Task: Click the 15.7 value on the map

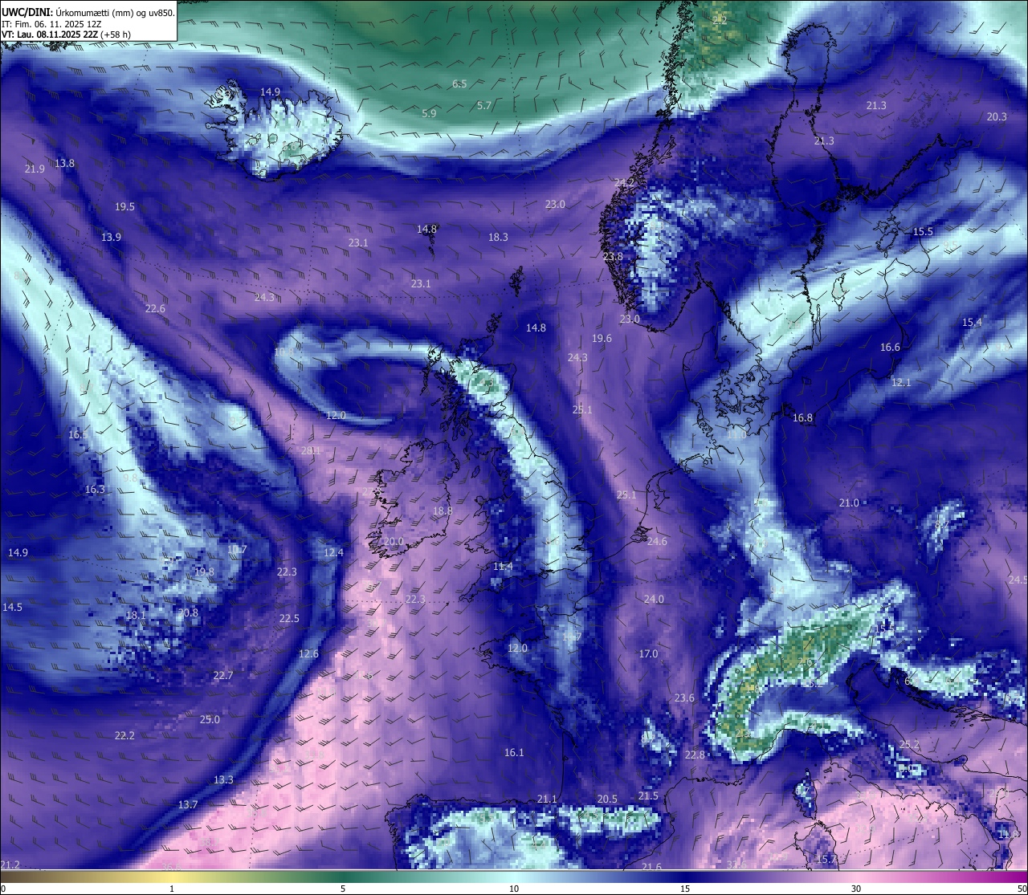Action: tap(826, 860)
